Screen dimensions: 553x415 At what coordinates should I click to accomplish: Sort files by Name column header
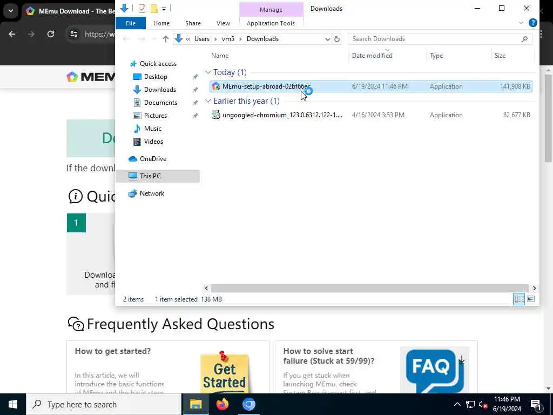coord(220,56)
